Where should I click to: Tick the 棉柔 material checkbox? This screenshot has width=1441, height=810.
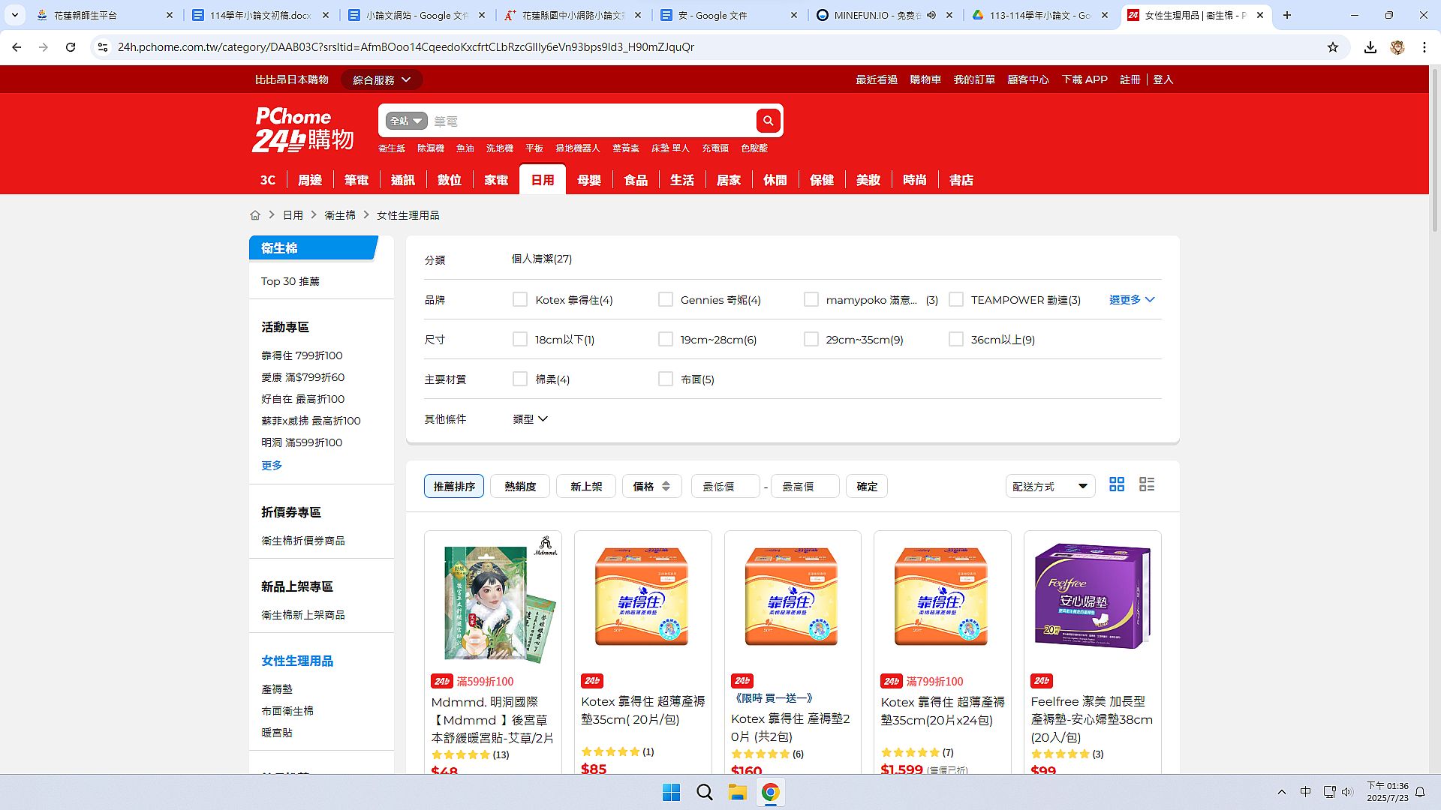pyautogui.click(x=520, y=379)
